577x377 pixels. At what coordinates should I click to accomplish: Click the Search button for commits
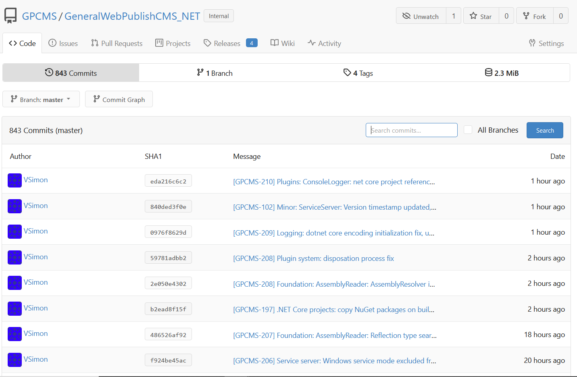[x=544, y=130]
